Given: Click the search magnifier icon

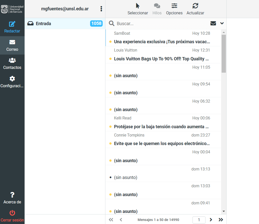Looking at the screenshot, I should click(111, 23).
